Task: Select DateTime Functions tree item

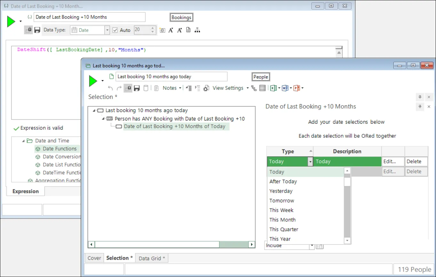Action: click(x=62, y=173)
